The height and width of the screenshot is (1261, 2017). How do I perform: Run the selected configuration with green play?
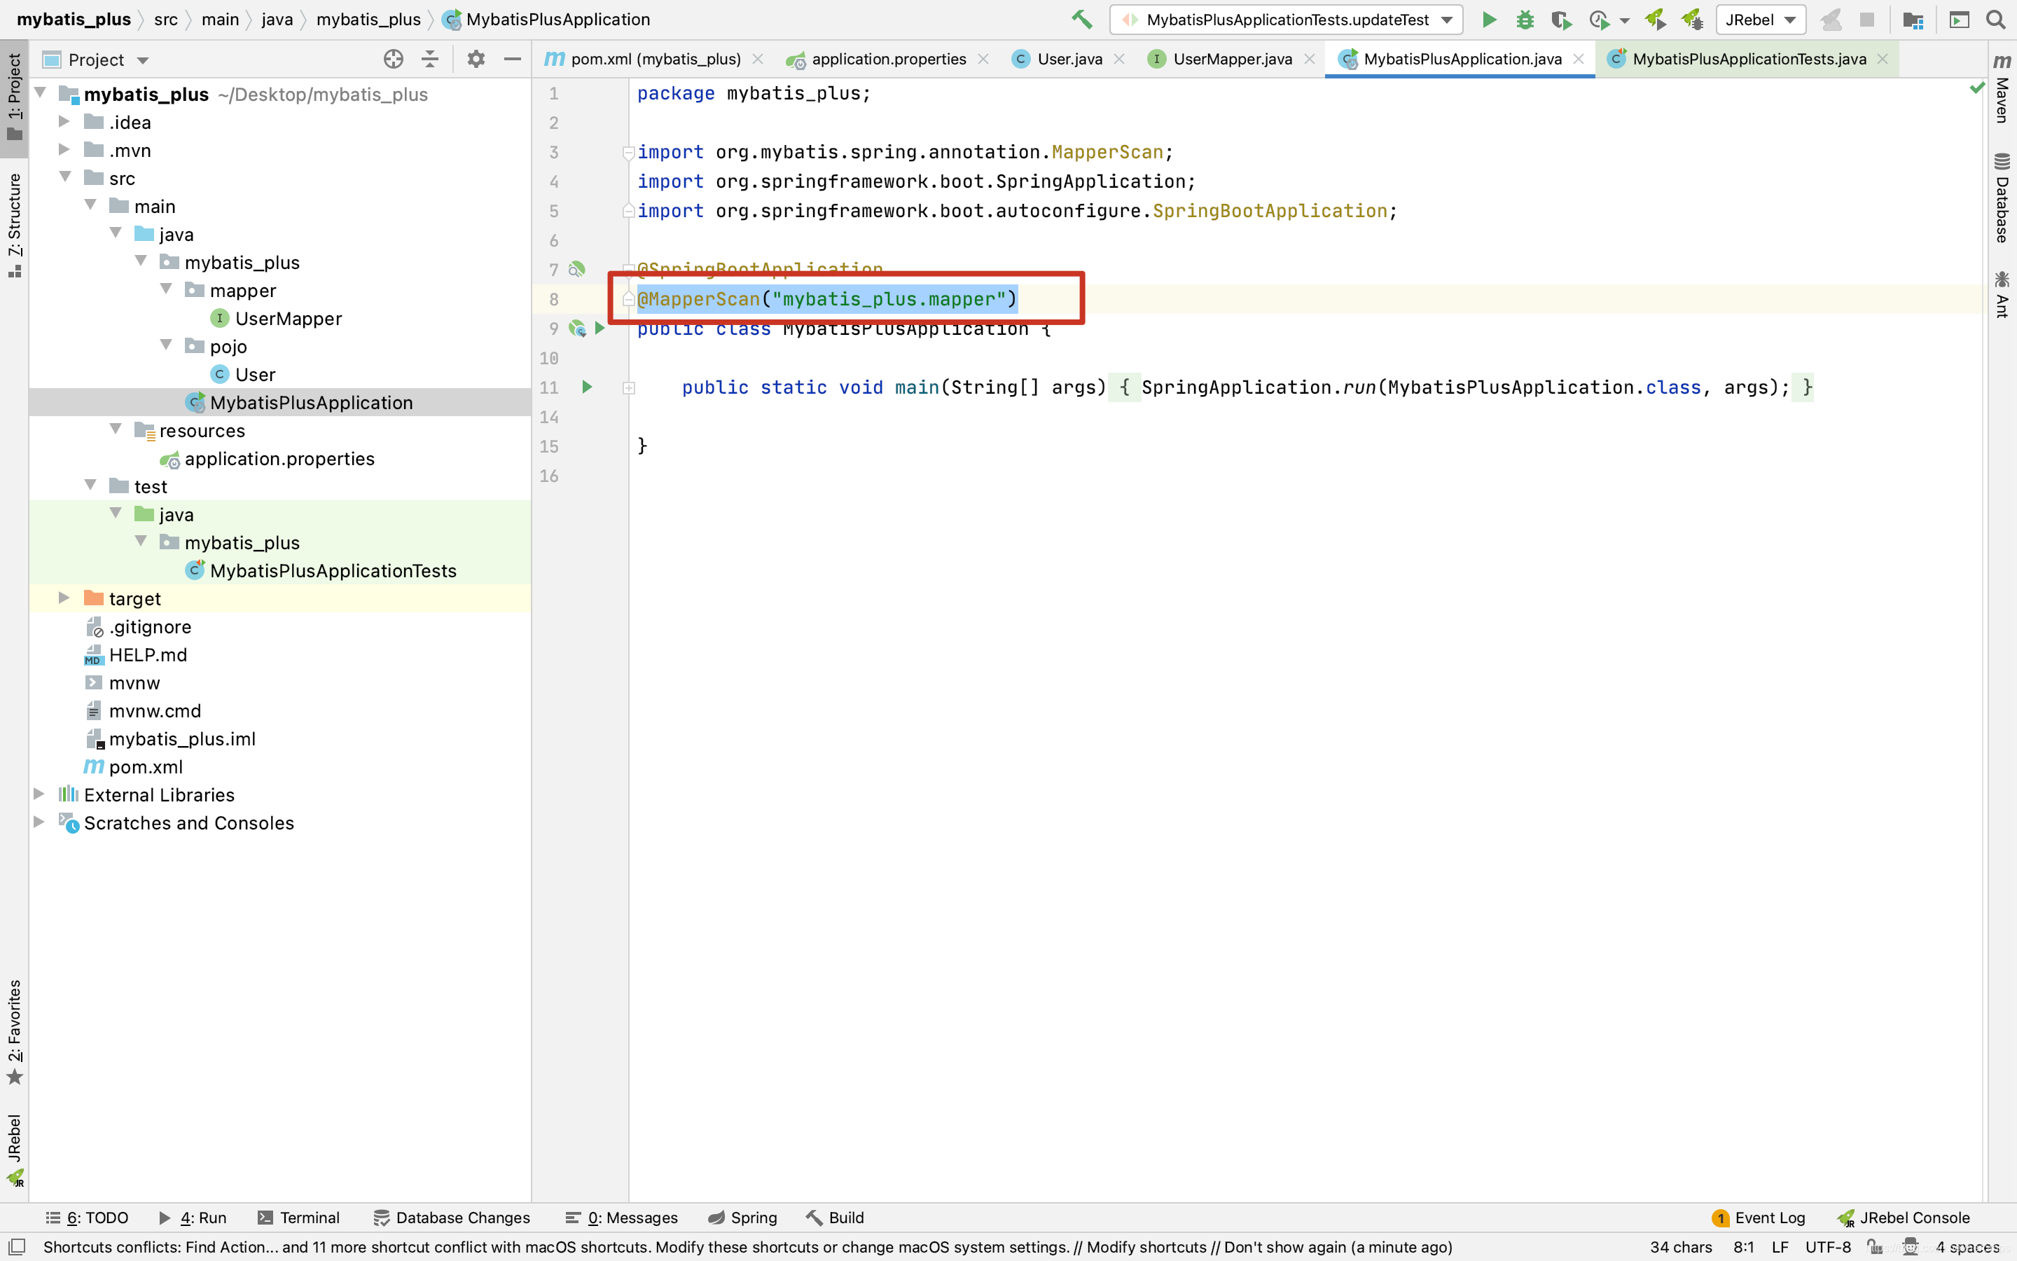click(x=1488, y=19)
